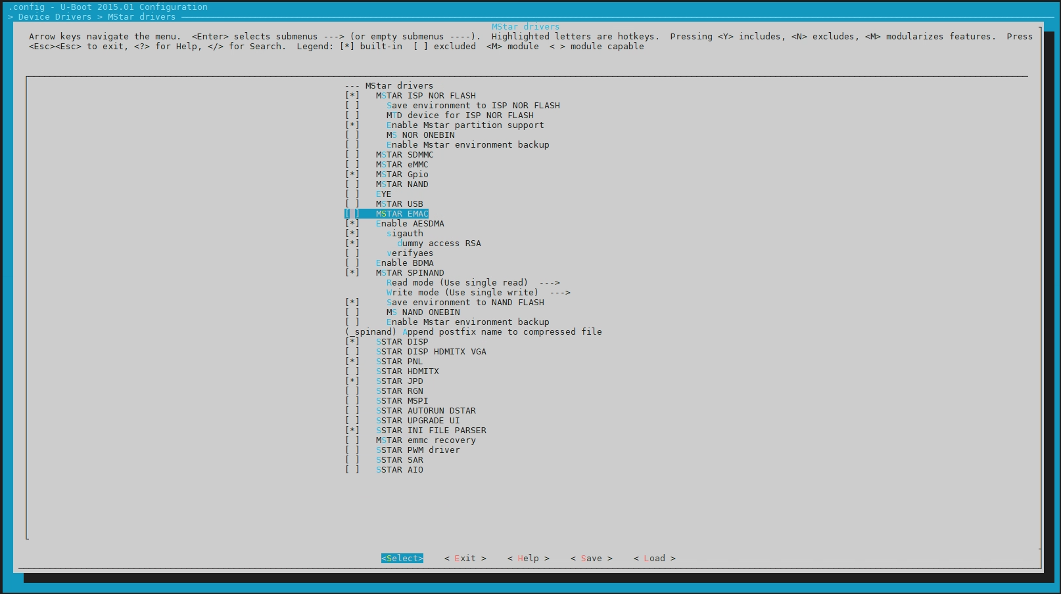Enable the SSTAR SAR option

(384, 460)
